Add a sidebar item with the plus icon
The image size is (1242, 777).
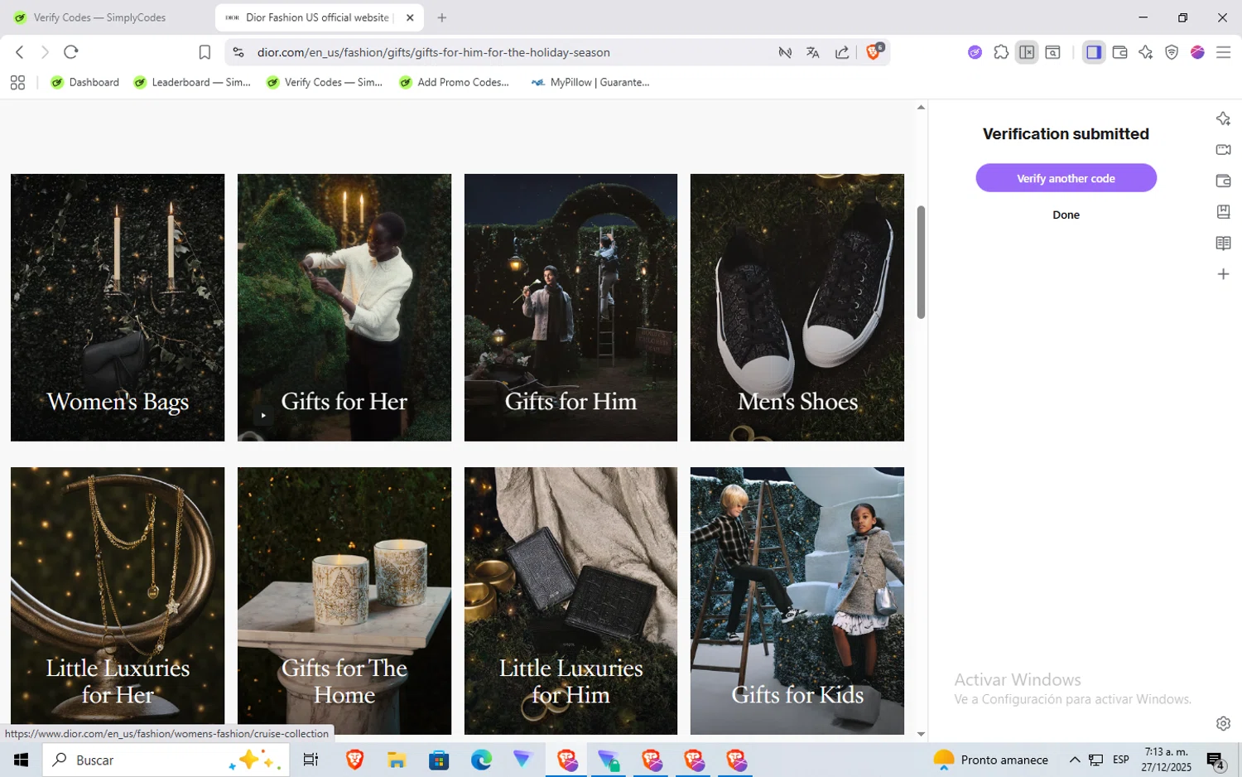pyautogui.click(x=1223, y=274)
